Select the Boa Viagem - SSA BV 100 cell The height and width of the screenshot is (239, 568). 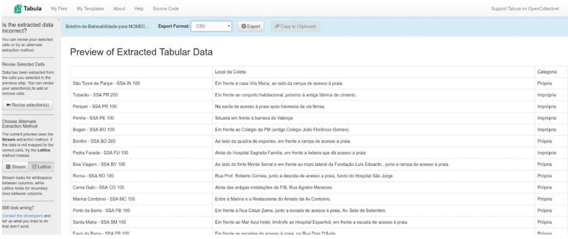[99, 164]
